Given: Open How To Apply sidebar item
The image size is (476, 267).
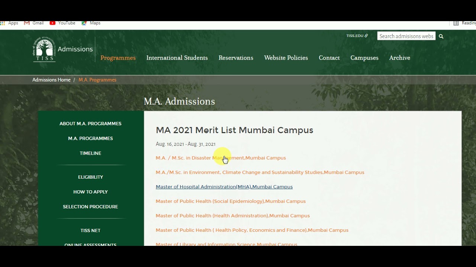Looking at the screenshot, I should click(x=90, y=192).
